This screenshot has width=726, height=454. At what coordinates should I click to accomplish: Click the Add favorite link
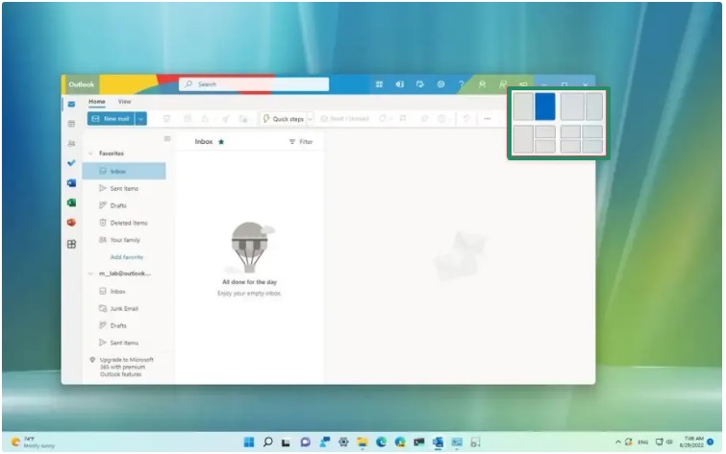tap(126, 257)
